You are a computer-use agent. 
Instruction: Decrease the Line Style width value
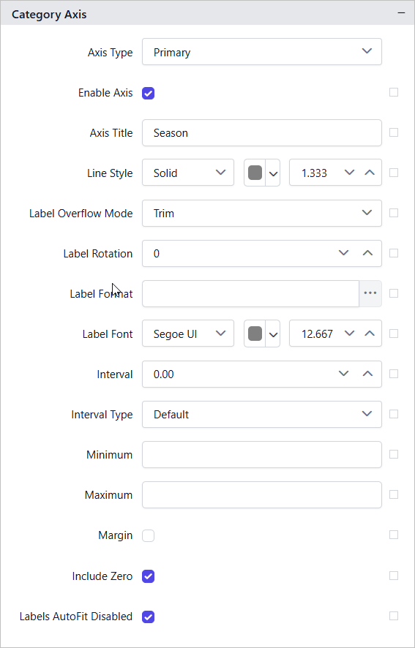pos(350,173)
